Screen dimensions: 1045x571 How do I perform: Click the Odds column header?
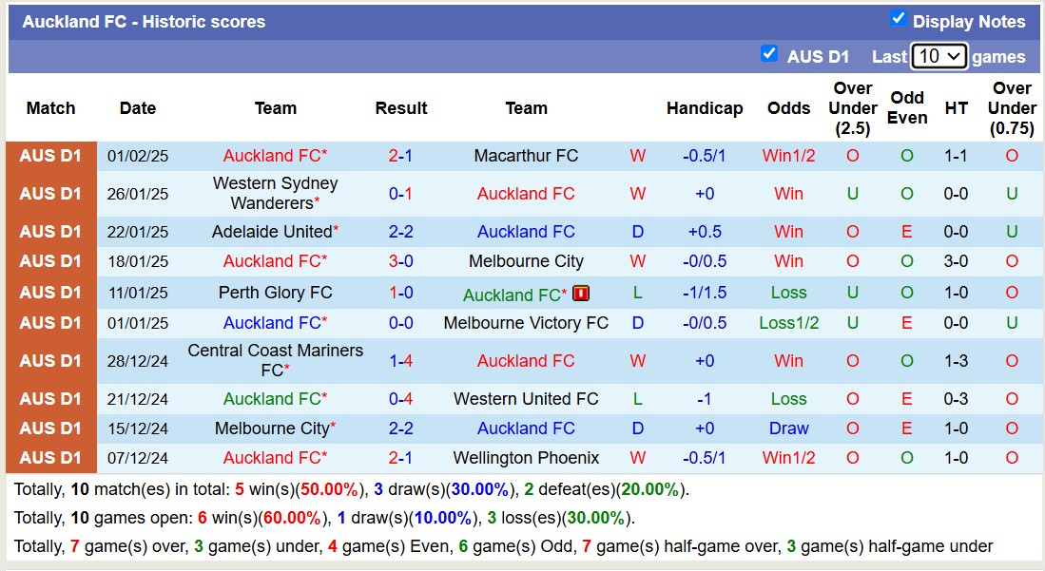tap(787, 108)
